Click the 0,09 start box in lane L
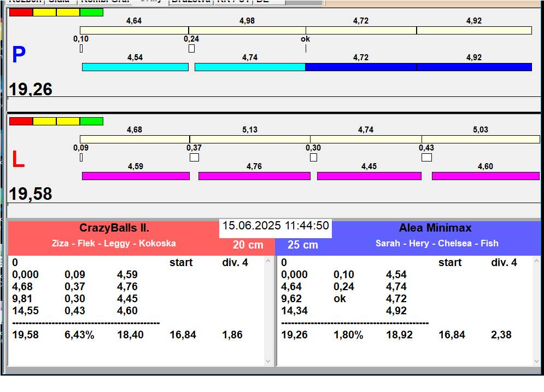Screen dimensions: 544x392 [x=81, y=158]
